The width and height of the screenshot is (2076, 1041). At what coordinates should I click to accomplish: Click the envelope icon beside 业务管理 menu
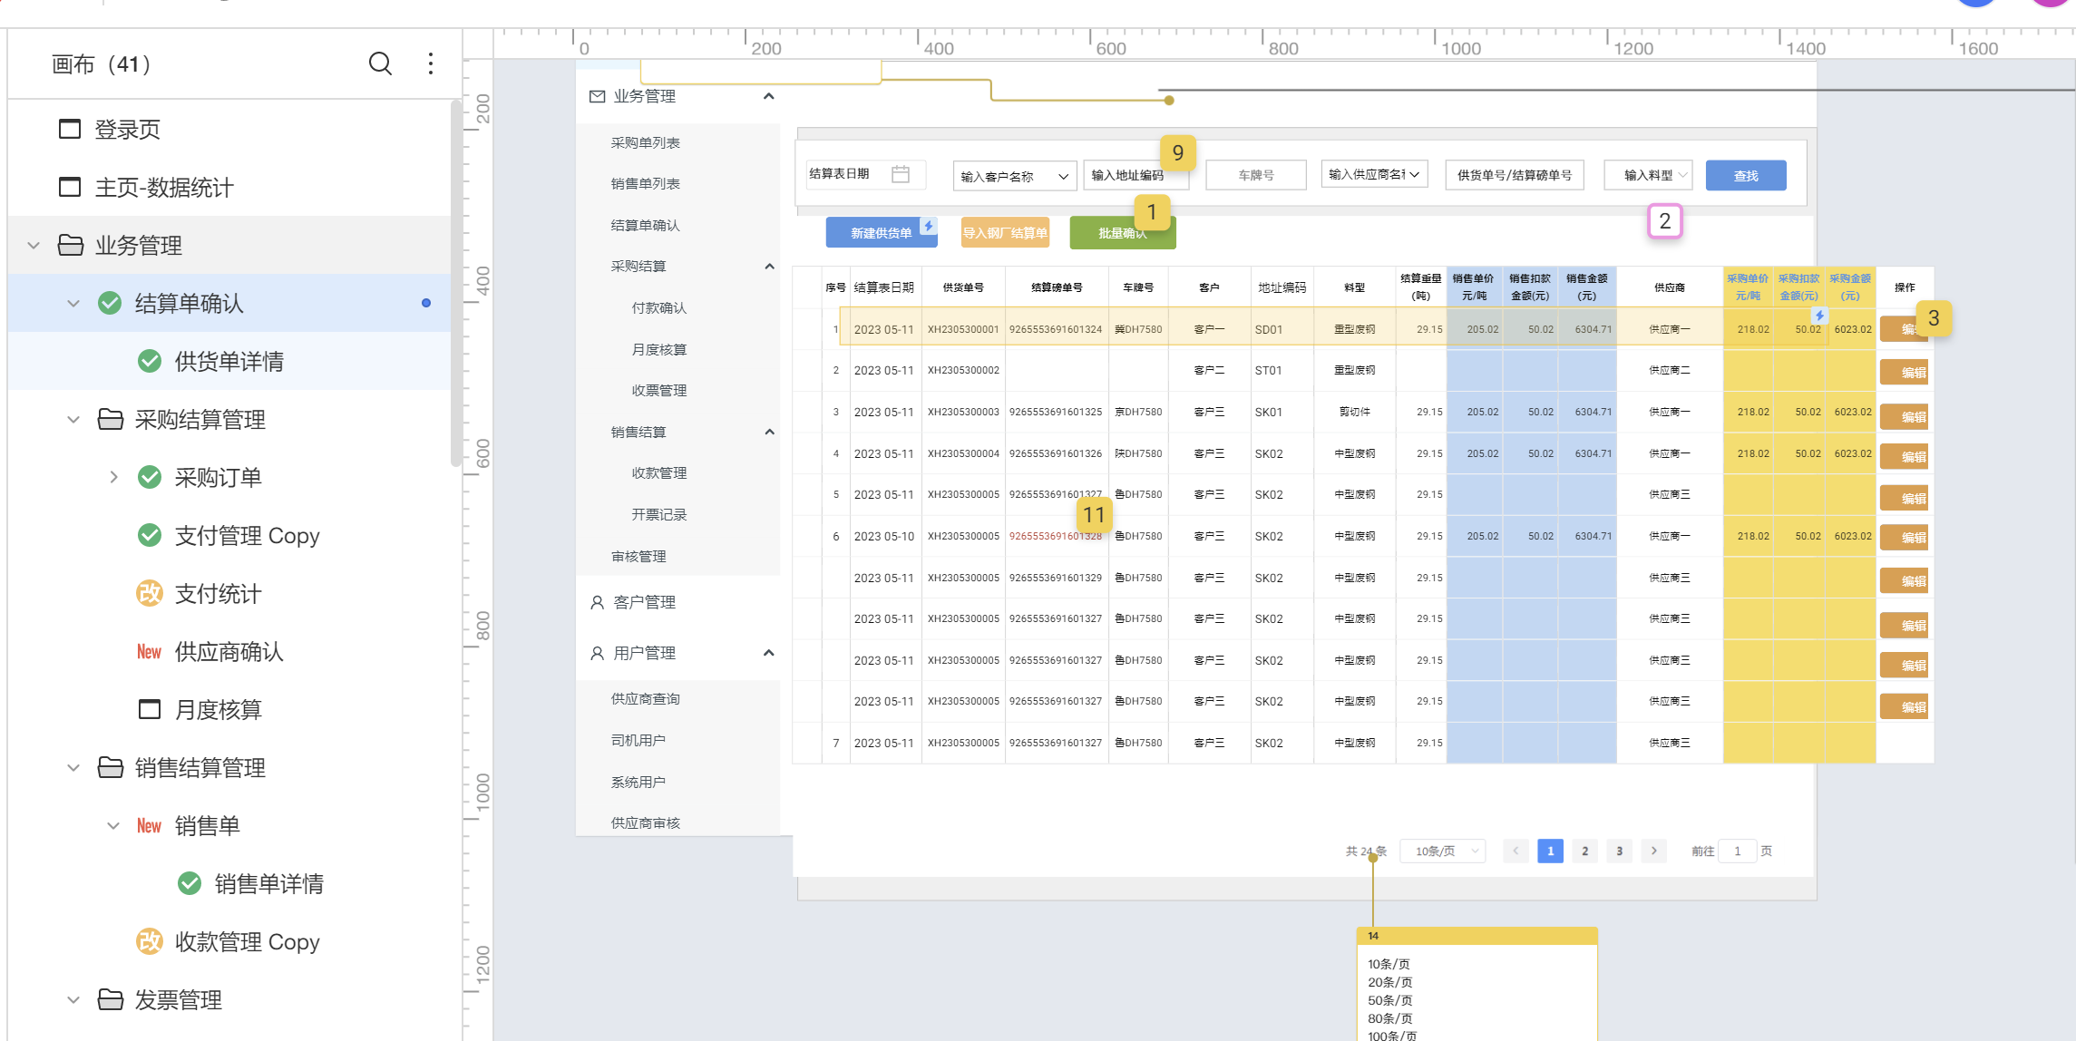pos(597,96)
